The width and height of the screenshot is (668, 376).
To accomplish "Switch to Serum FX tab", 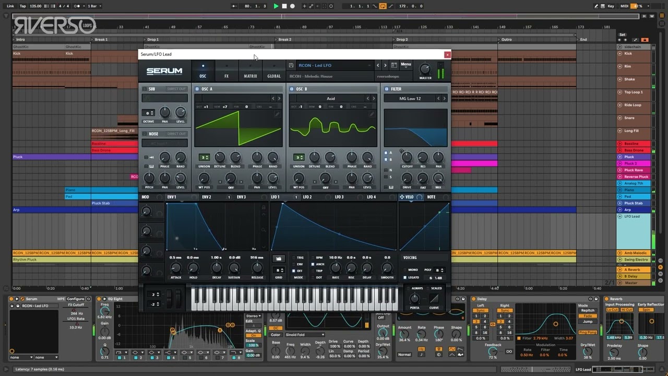I will tap(226, 72).
